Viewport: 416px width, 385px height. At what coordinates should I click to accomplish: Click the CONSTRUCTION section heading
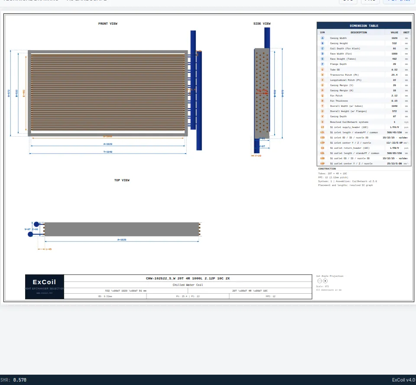[x=327, y=169]
